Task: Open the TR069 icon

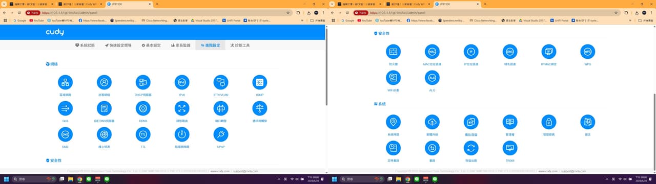Action: click(510, 148)
